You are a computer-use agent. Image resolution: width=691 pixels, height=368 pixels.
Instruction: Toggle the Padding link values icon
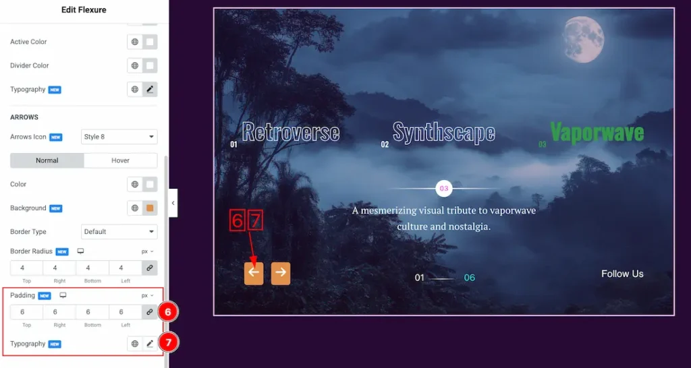click(150, 312)
